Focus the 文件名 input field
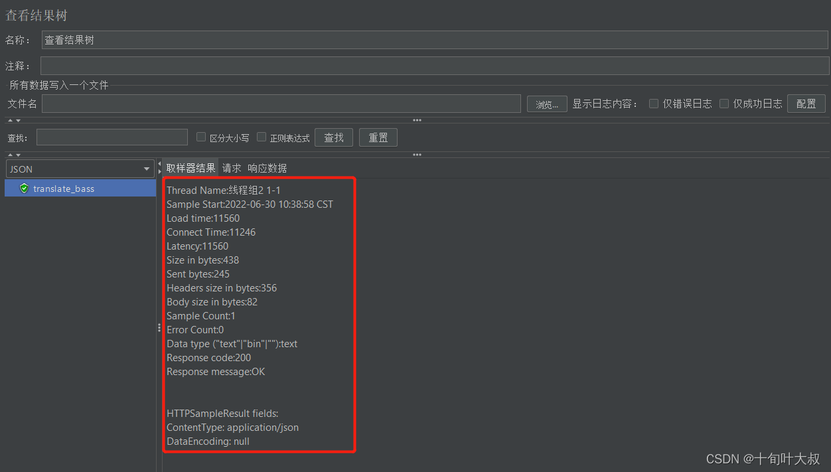The width and height of the screenshot is (831, 472). point(281,104)
